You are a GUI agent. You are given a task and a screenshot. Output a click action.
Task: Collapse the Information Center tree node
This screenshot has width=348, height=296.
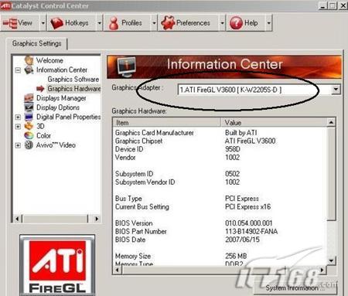tap(18, 70)
